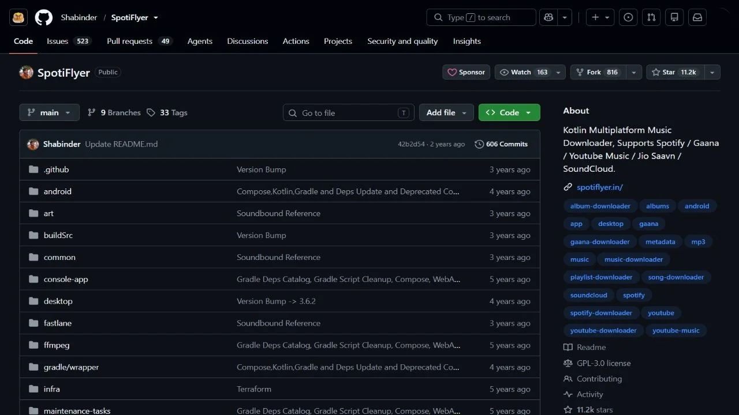Screen dimensions: 739x415
Task: Click the GitHub logo icon
Action: (44, 17)
